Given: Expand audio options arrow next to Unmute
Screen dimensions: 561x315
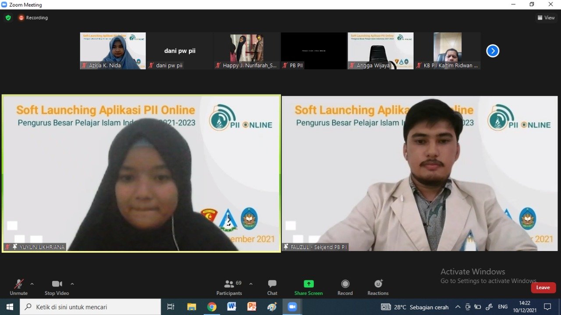Looking at the screenshot, I should click(32, 284).
